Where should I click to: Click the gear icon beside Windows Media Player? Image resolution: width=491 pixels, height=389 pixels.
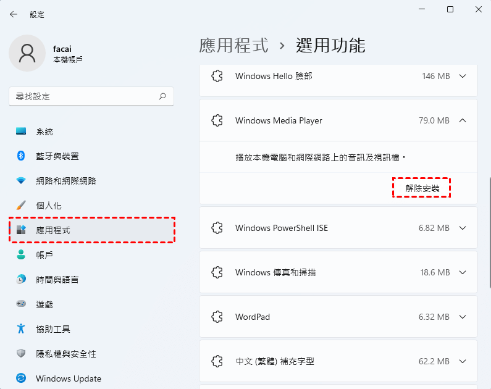click(217, 120)
